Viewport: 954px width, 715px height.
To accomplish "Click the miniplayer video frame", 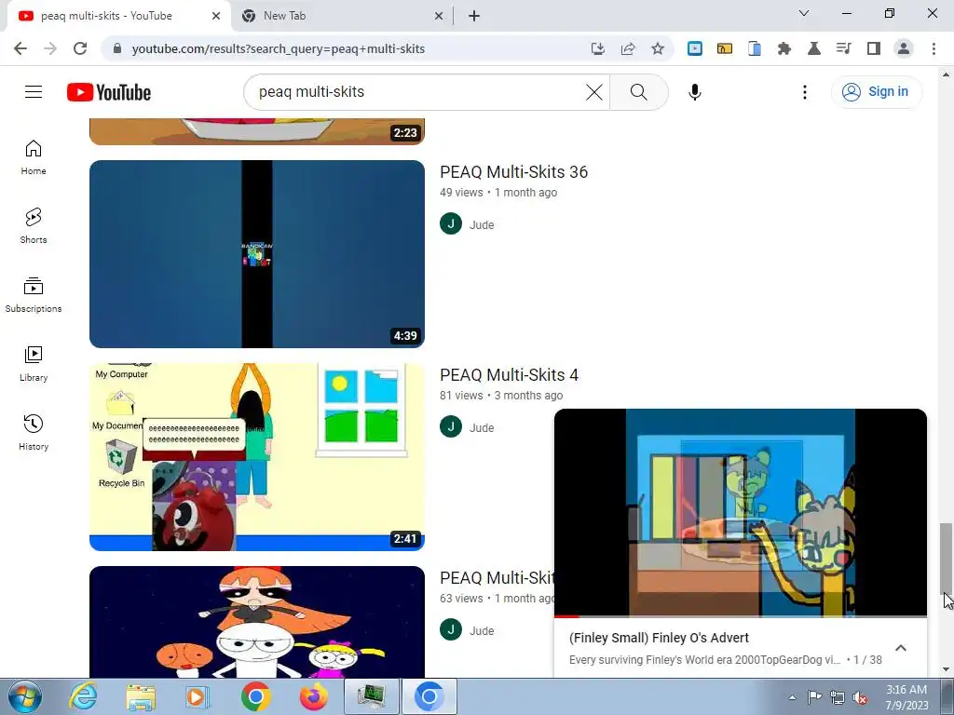I will 741,512.
